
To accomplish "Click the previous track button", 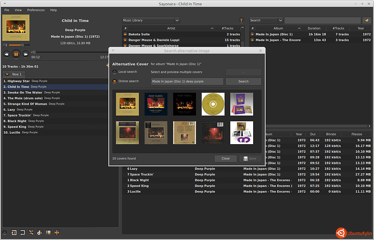I will point(7,54).
